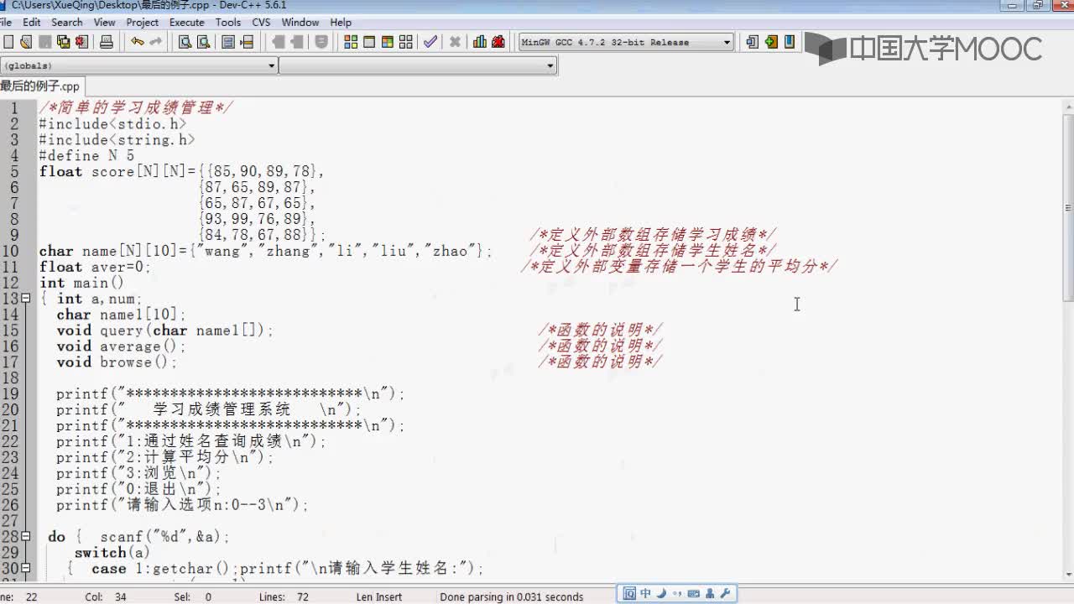Screen dimensions: 1074x604
Task: Open IME settings wrench icon
Action: point(726,594)
